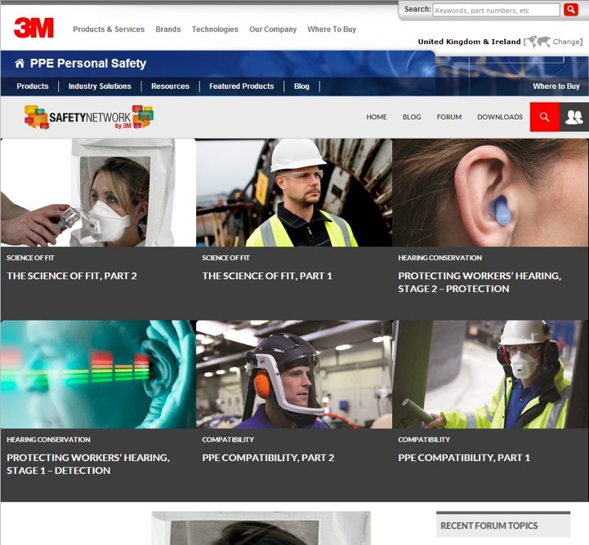Open Protecting Workers' Hearing Stage 1 article
The height and width of the screenshot is (545, 589).
click(88, 464)
